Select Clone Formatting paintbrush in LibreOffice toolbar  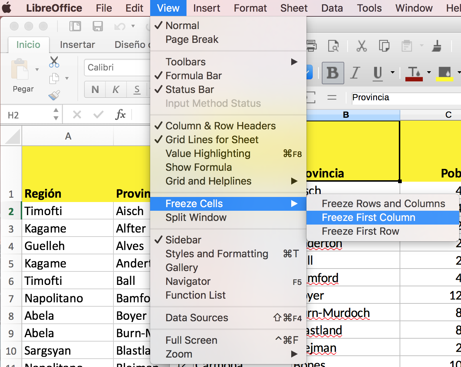pyautogui.click(x=437, y=46)
